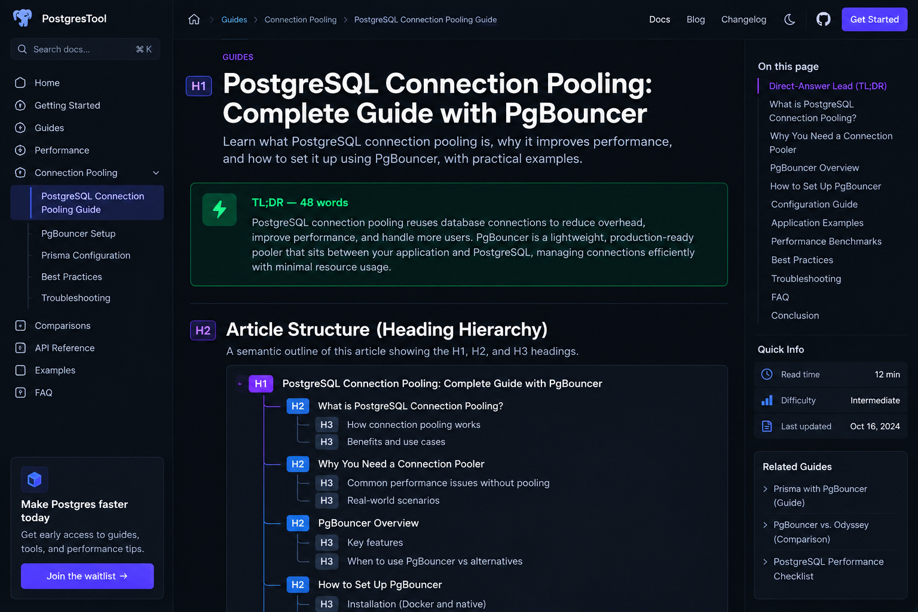918x612 pixels.
Task: Expand PostgreSQL Performance Checklist chevron
Action: pyautogui.click(x=765, y=562)
